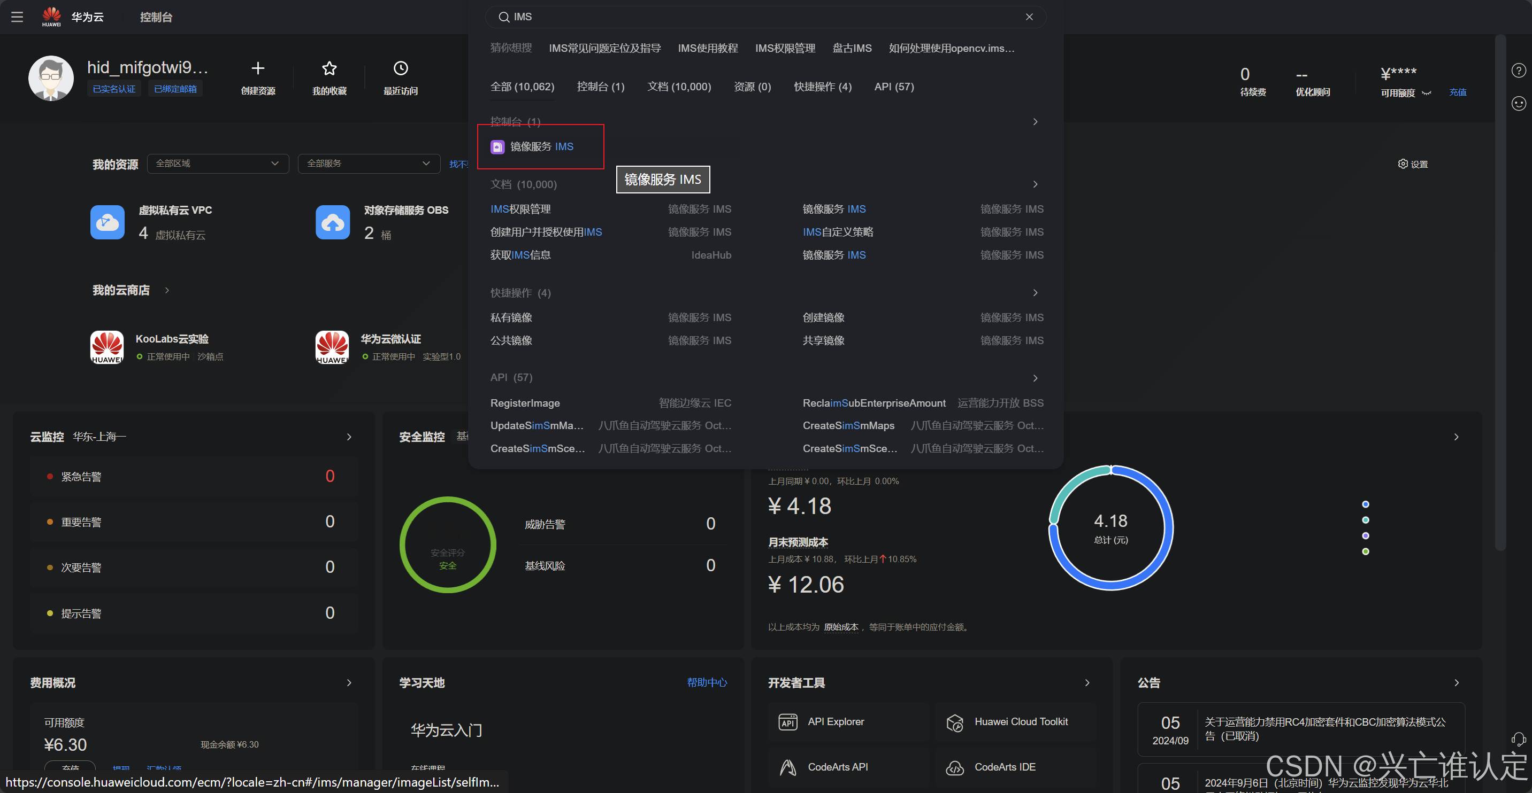
Task: Open the 镜像服务 IMS console result
Action: tap(532, 146)
